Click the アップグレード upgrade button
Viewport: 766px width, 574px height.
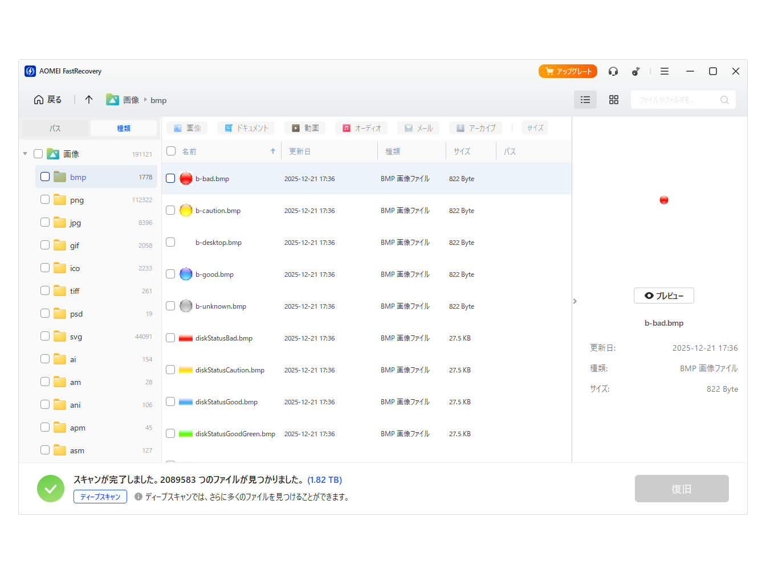point(568,71)
